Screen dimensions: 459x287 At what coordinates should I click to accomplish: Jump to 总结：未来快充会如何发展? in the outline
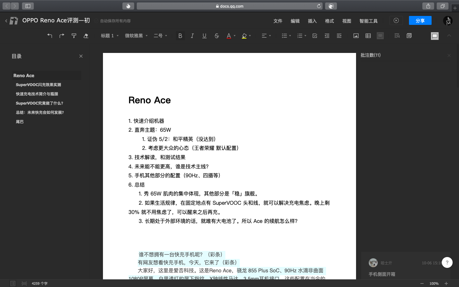click(x=40, y=113)
